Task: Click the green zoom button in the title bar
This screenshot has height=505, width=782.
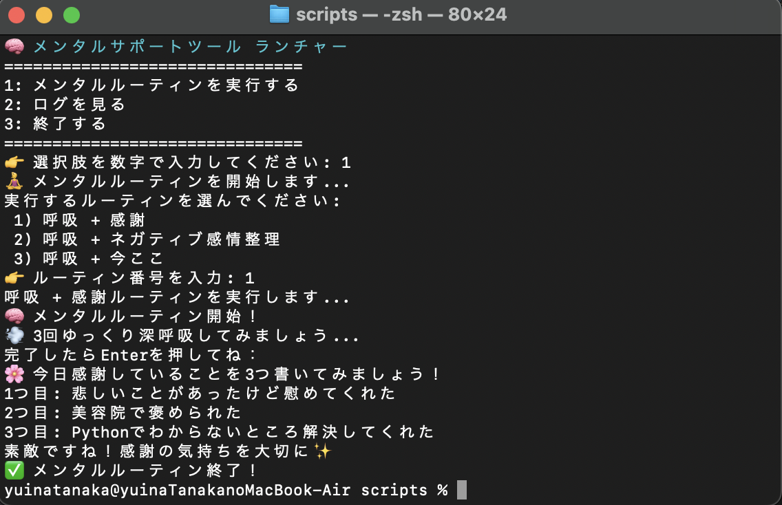Action: point(72,15)
